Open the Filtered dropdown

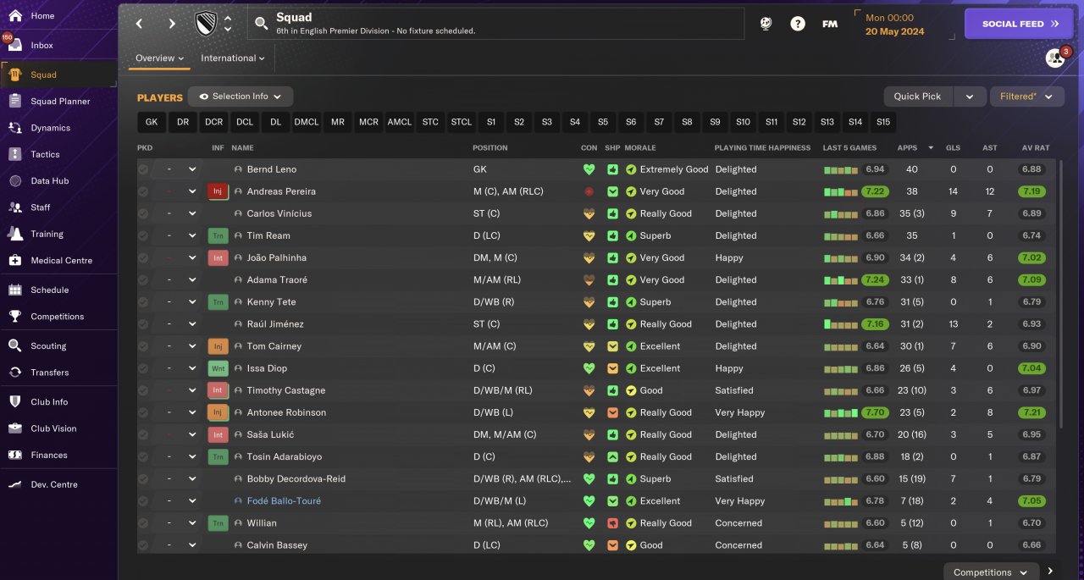(1026, 97)
